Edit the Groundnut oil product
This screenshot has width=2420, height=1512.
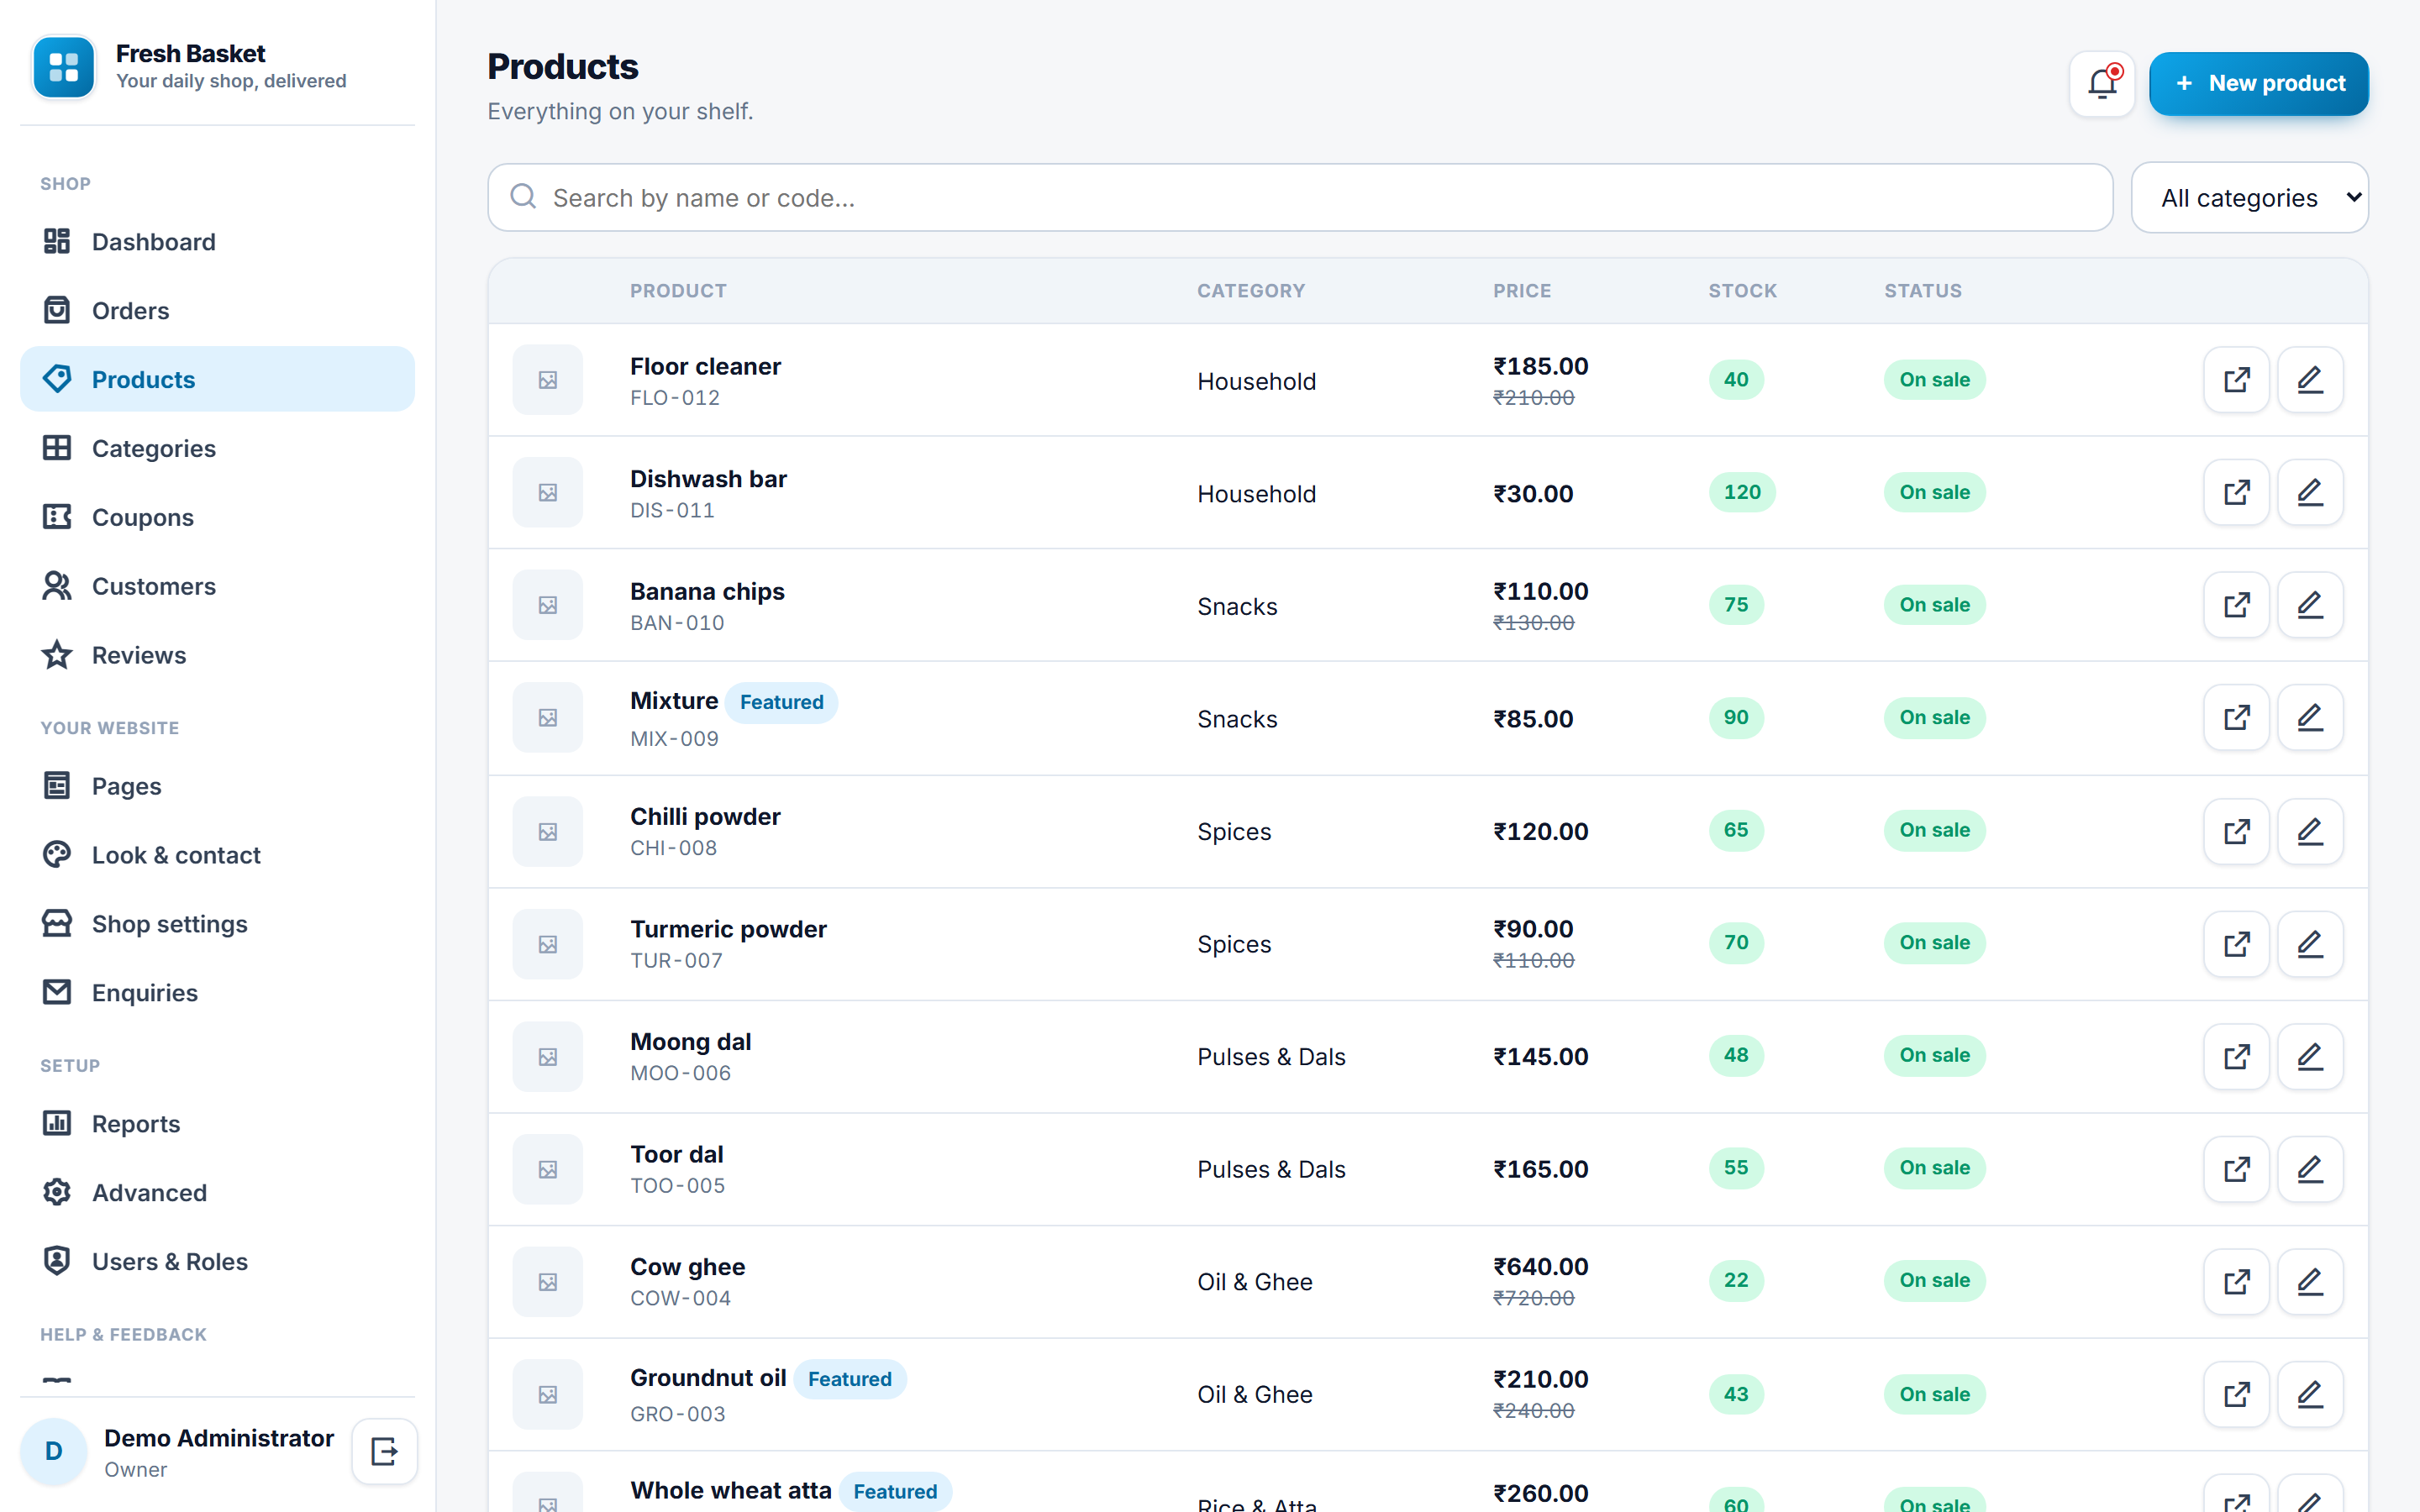tap(2310, 1394)
